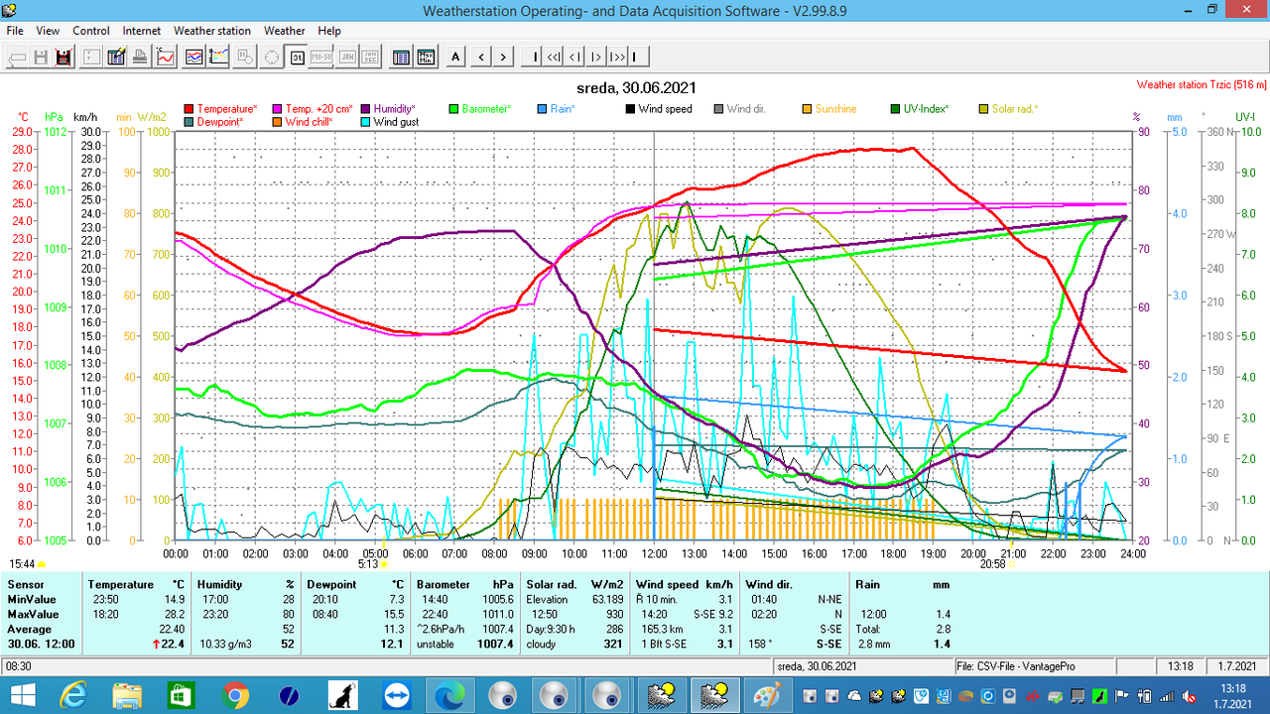Viewport: 1270px width, 714px height.
Task: Open the Weather station menu
Action: pyautogui.click(x=212, y=31)
